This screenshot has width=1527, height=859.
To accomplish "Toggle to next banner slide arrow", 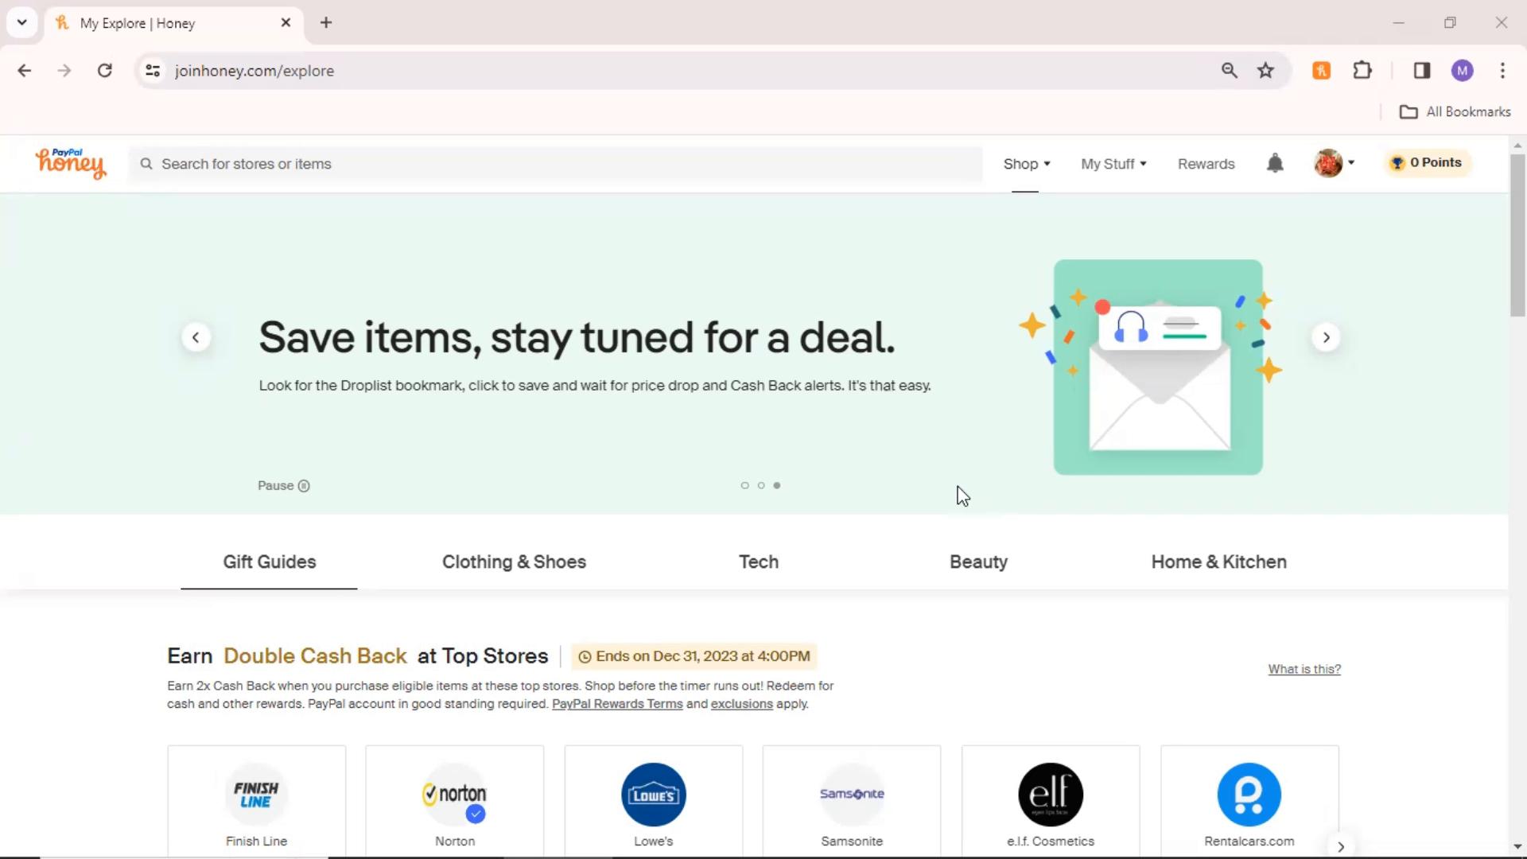I will [1326, 338].
